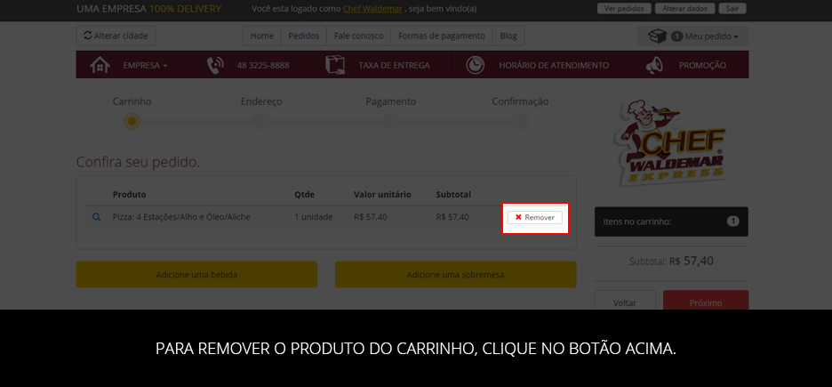
Task: Click the magnifier icon beside the pizza item
Action: tap(97, 217)
